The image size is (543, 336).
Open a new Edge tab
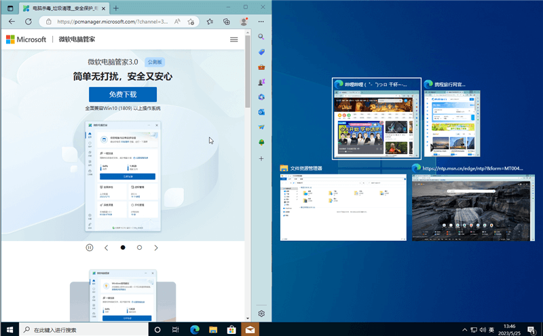[116, 8]
